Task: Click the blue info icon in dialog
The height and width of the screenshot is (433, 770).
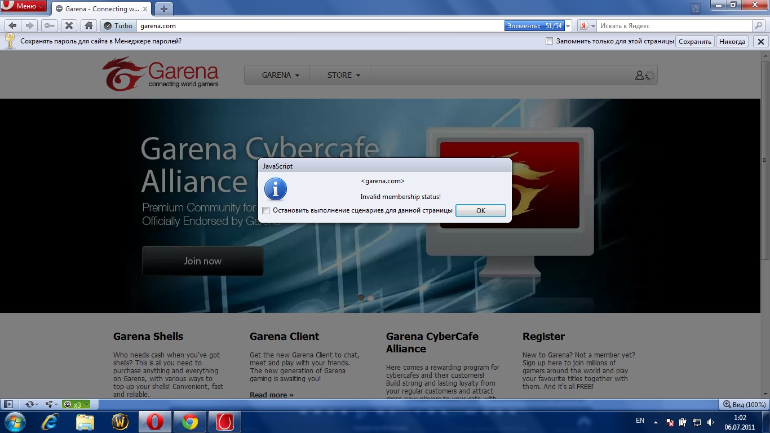Action: click(276, 189)
